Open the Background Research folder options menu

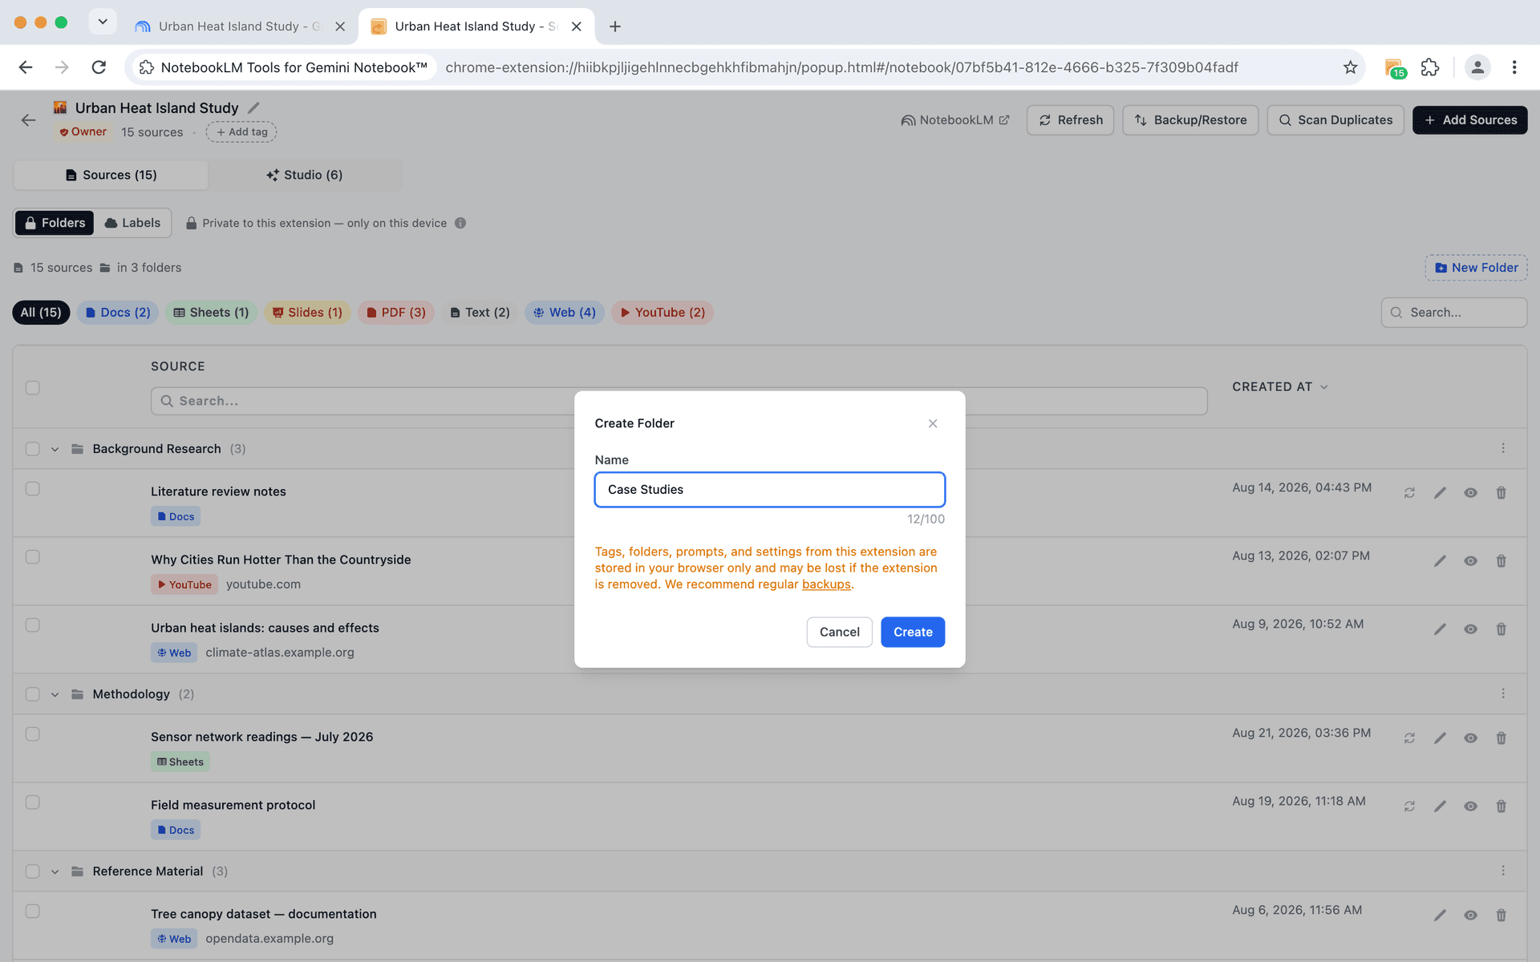point(1503,449)
